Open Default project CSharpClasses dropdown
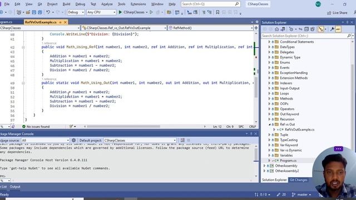 (140, 141)
